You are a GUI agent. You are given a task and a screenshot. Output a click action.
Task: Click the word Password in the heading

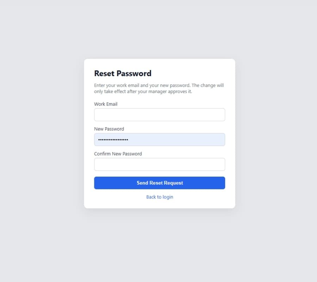[134, 74]
